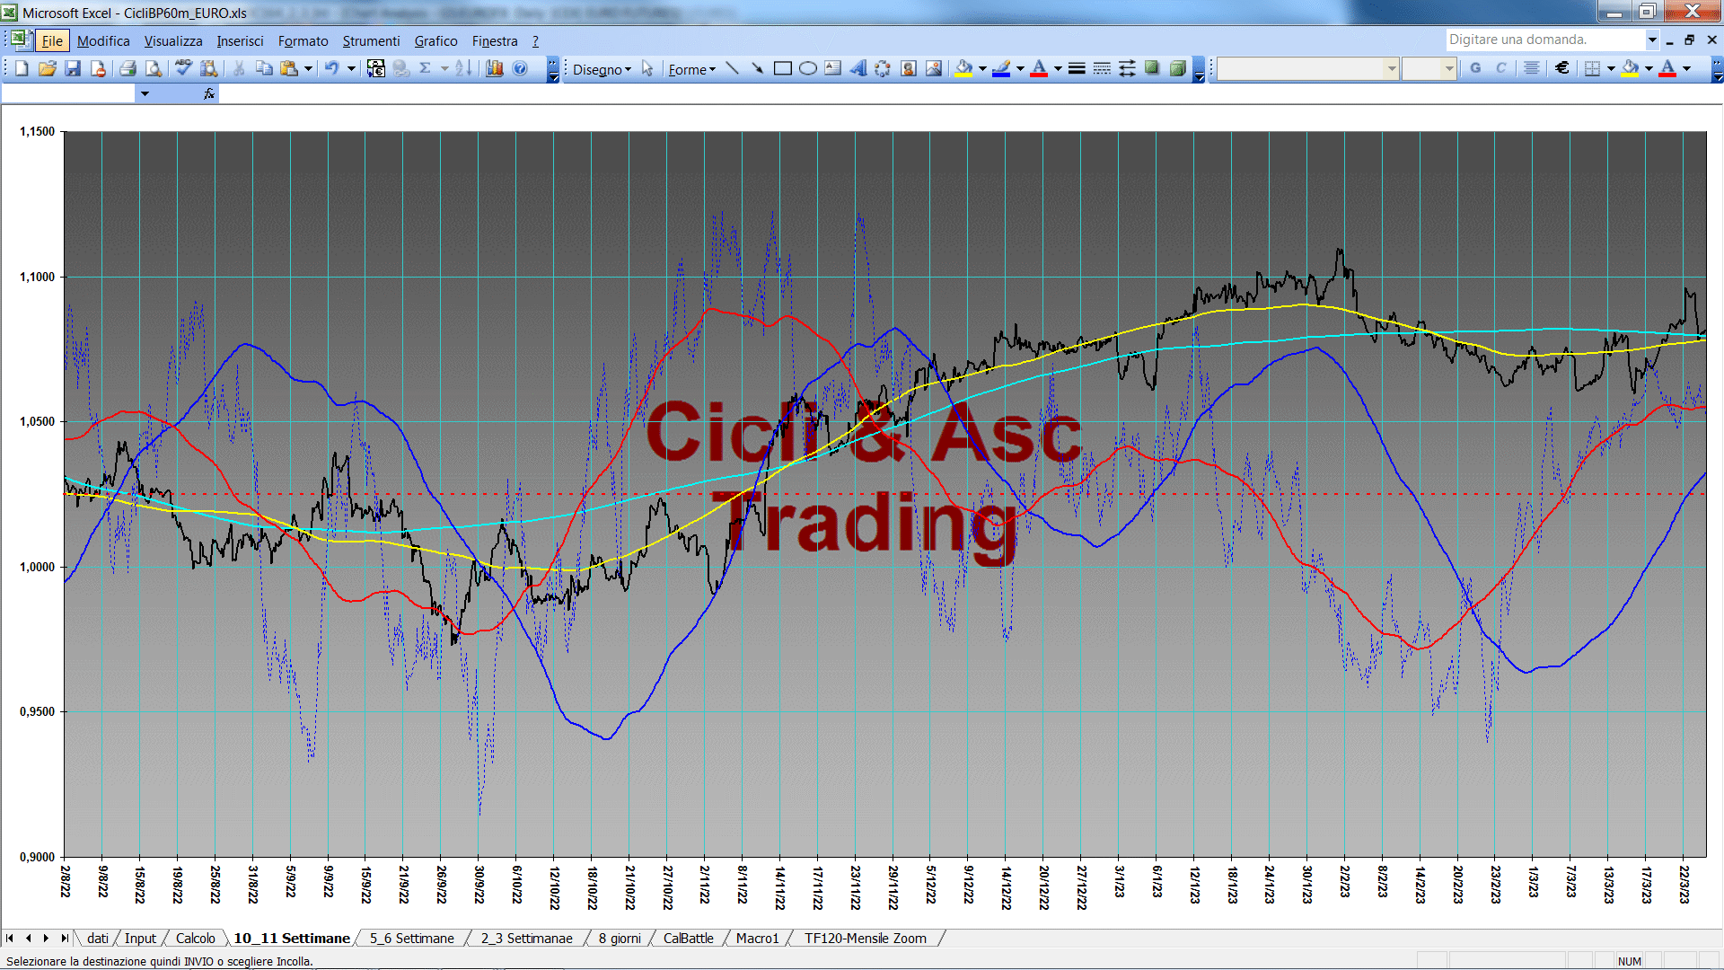1724x970 pixels.
Task: Select the Rectangle drawing tool
Action: tap(783, 69)
